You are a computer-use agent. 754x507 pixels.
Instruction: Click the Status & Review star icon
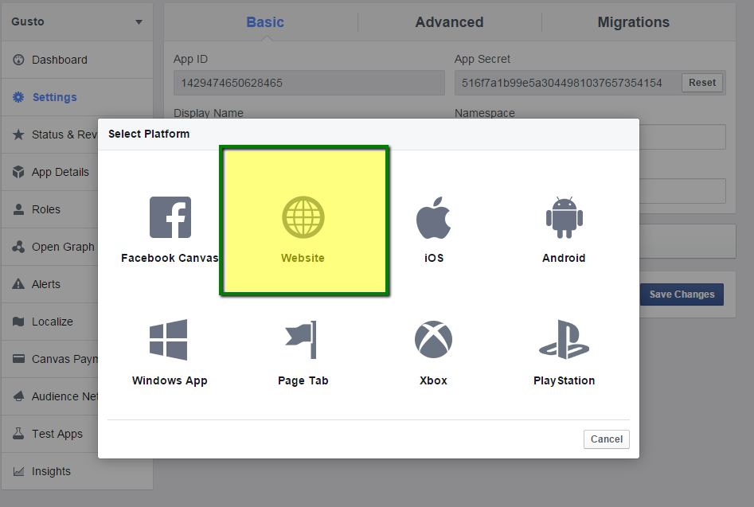pyautogui.click(x=18, y=135)
